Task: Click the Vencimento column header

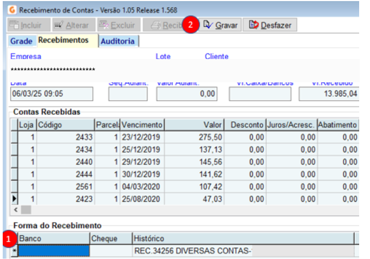Action: point(142,125)
